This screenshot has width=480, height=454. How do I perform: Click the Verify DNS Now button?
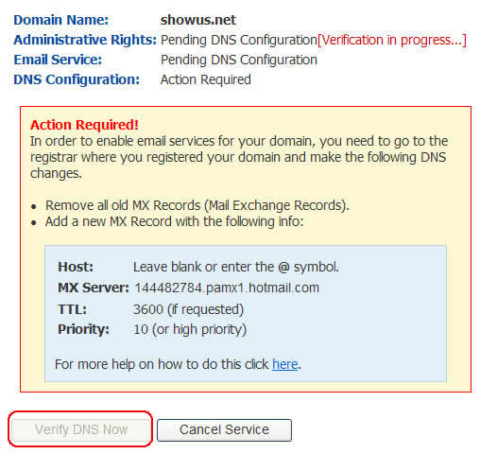[80, 429]
